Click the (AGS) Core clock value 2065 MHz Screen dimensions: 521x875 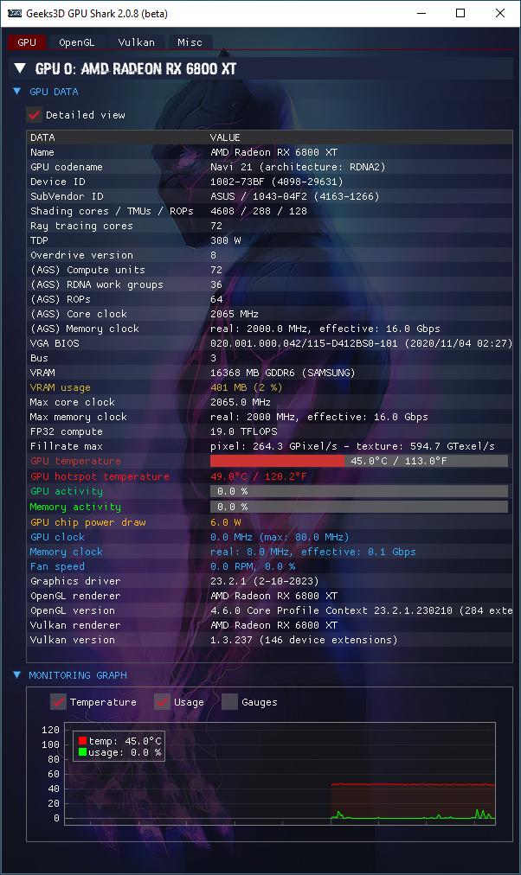(x=234, y=314)
